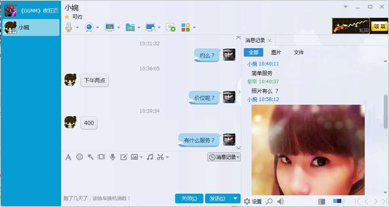Open font settings with the A icon

[68, 157]
